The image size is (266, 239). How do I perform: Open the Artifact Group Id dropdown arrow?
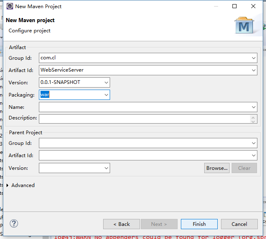coord(254,58)
